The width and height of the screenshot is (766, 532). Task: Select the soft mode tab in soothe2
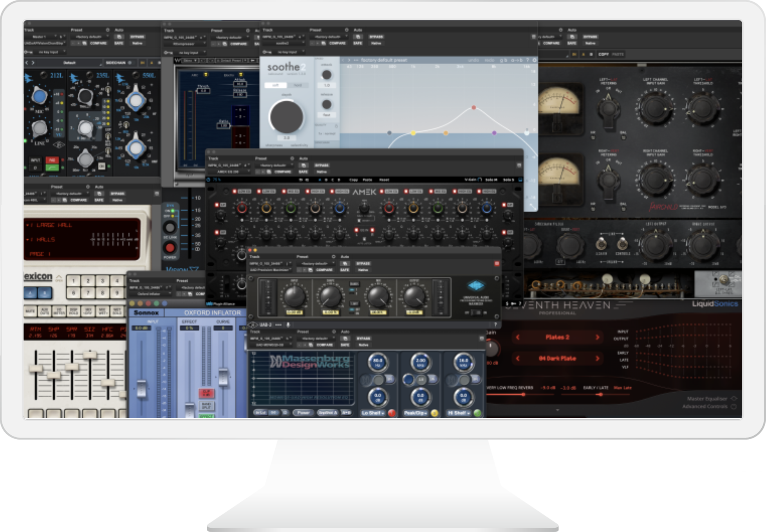[275, 85]
